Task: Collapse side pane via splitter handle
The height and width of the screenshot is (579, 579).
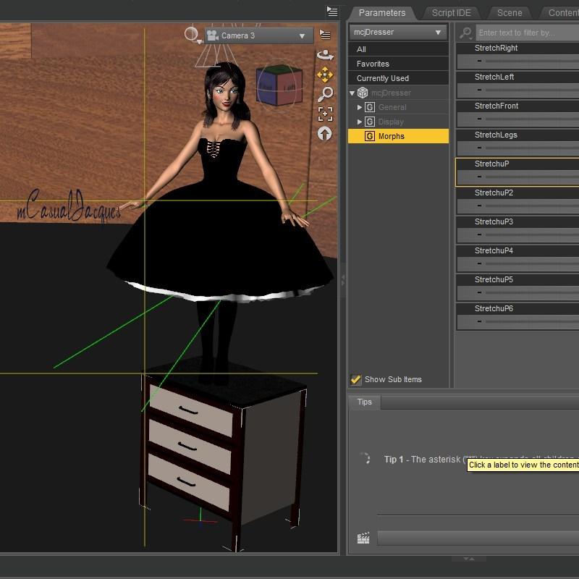Action: [343, 280]
